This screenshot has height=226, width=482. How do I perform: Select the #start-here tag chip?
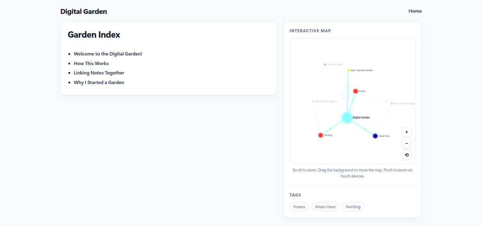pyautogui.click(x=325, y=207)
